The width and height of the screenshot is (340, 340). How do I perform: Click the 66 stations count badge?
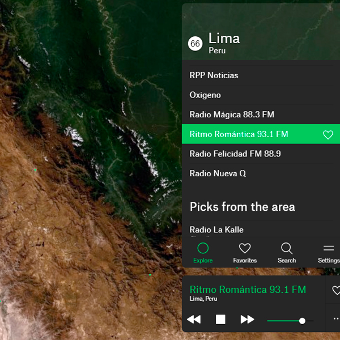pos(195,44)
